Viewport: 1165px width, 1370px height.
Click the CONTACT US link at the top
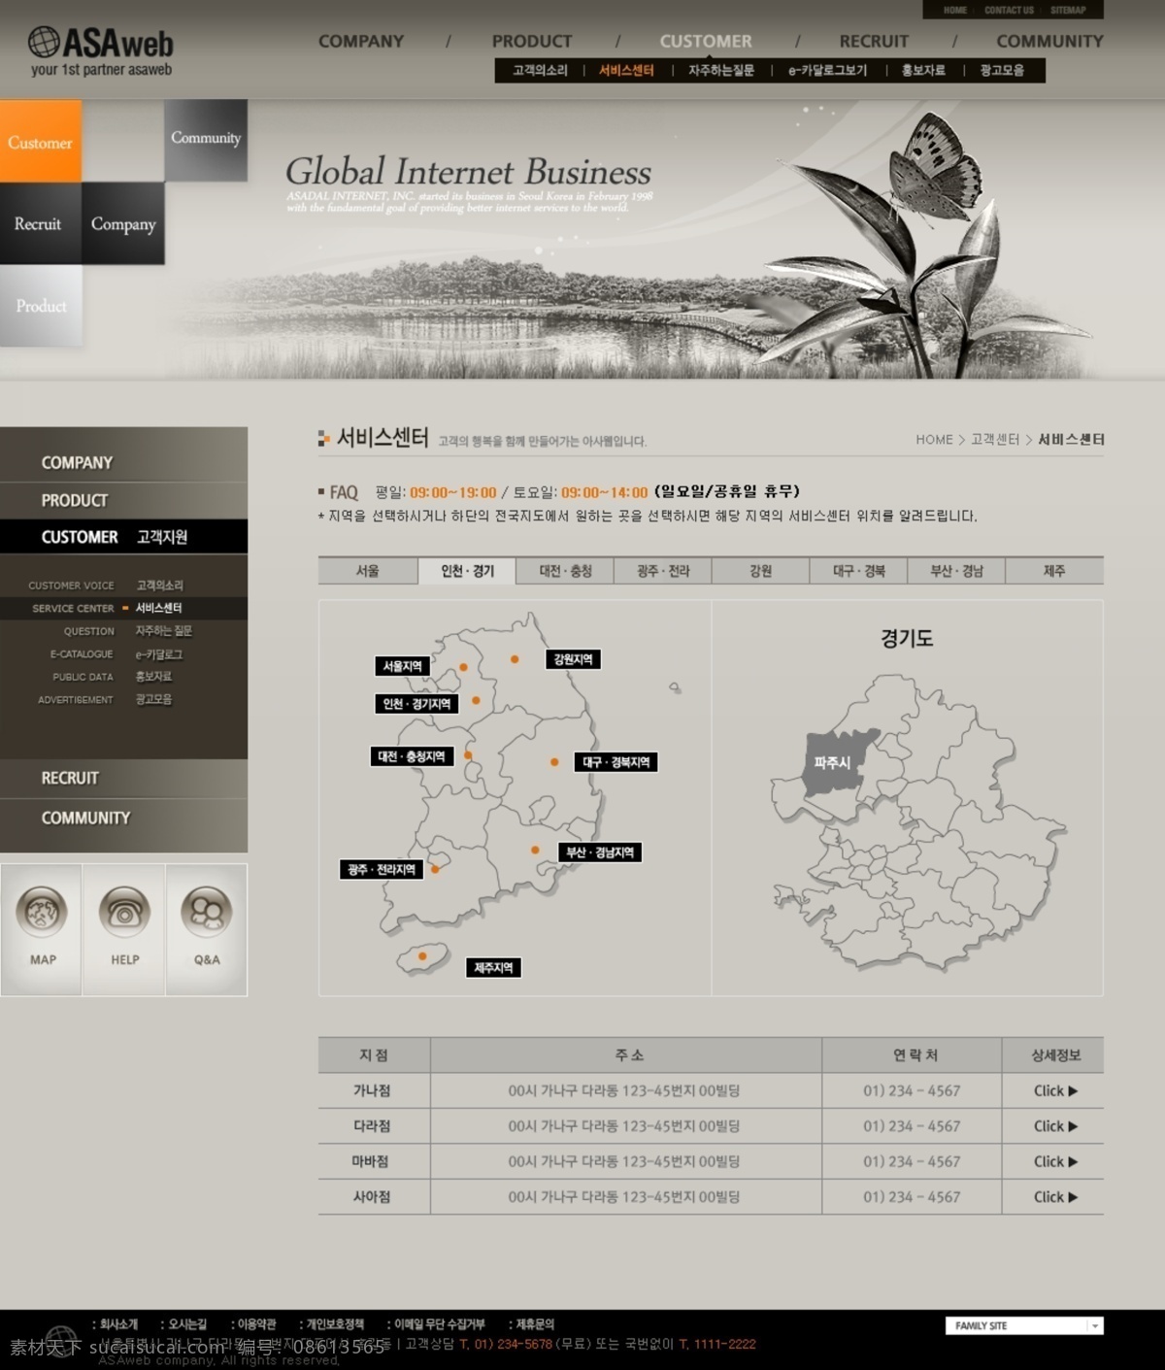(x=1009, y=10)
